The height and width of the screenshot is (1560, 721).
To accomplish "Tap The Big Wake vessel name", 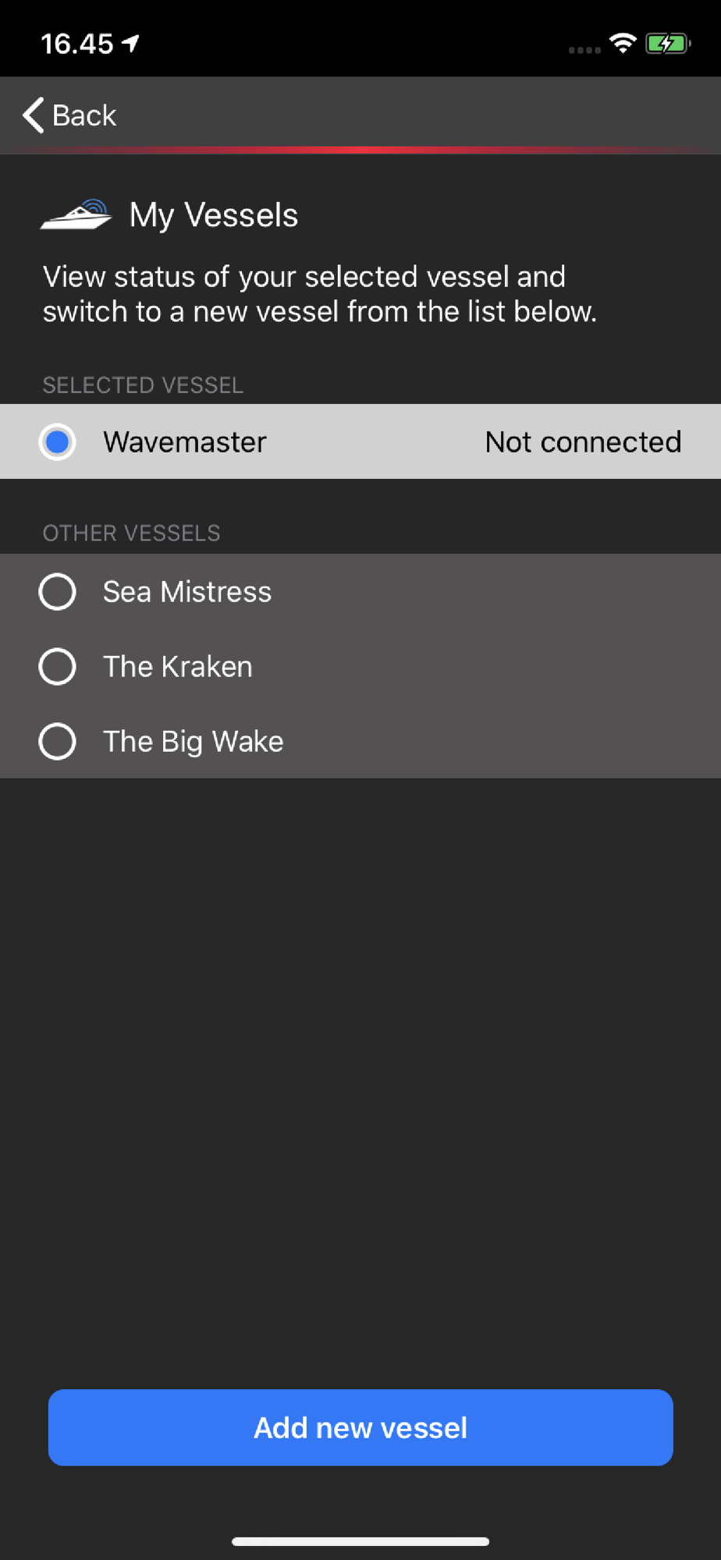I will 194,741.
